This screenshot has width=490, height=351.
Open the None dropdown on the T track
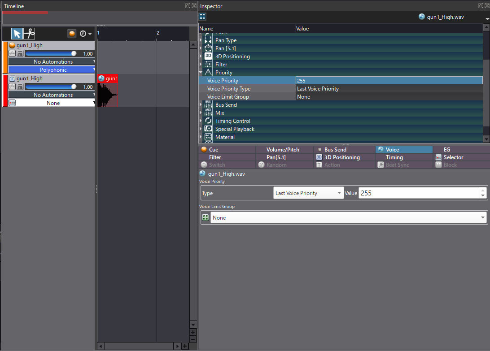coord(55,103)
